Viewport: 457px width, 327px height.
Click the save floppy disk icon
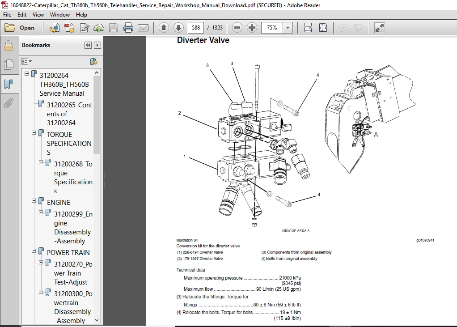tap(114, 28)
